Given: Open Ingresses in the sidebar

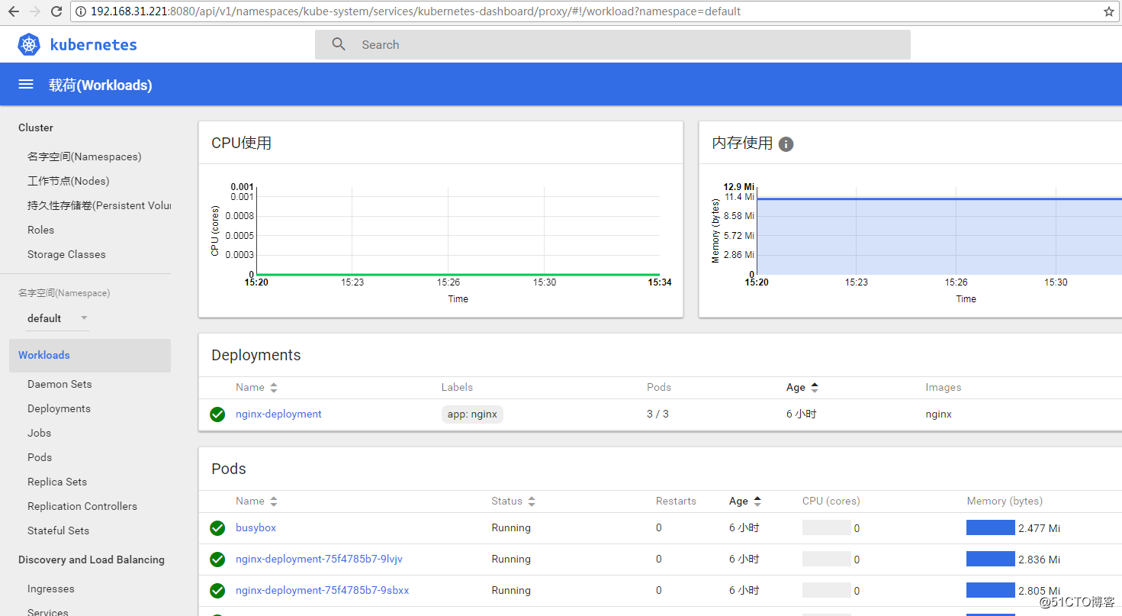Looking at the screenshot, I should [x=51, y=589].
